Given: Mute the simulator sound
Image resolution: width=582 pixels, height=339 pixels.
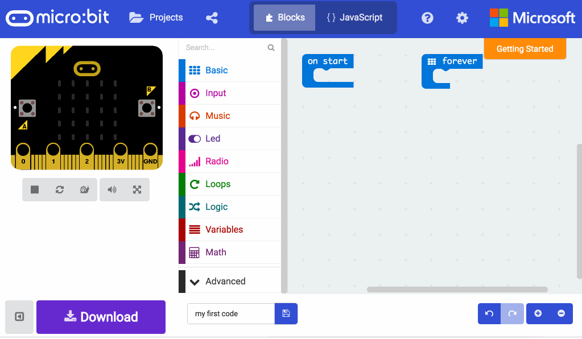Looking at the screenshot, I should [112, 189].
